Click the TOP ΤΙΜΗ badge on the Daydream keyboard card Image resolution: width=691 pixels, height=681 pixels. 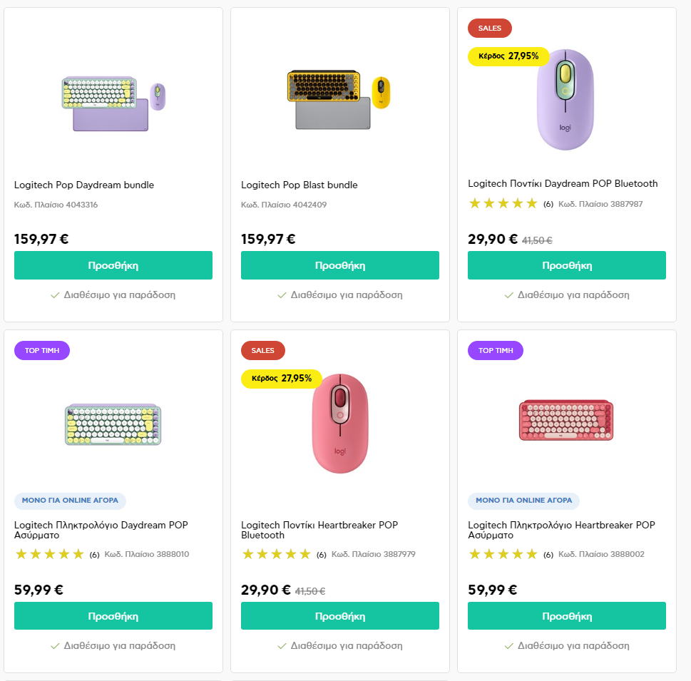point(42,350)
